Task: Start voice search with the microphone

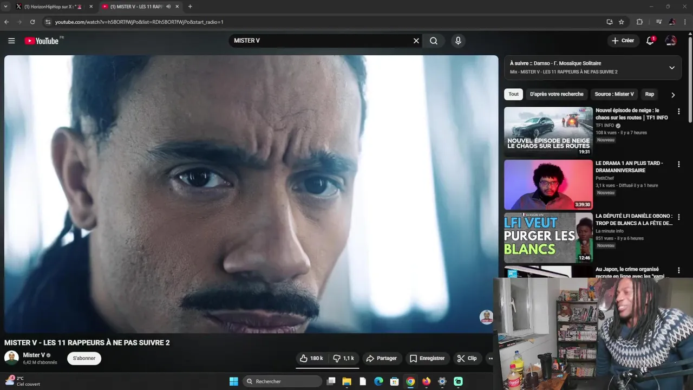Action: (458, 41)
